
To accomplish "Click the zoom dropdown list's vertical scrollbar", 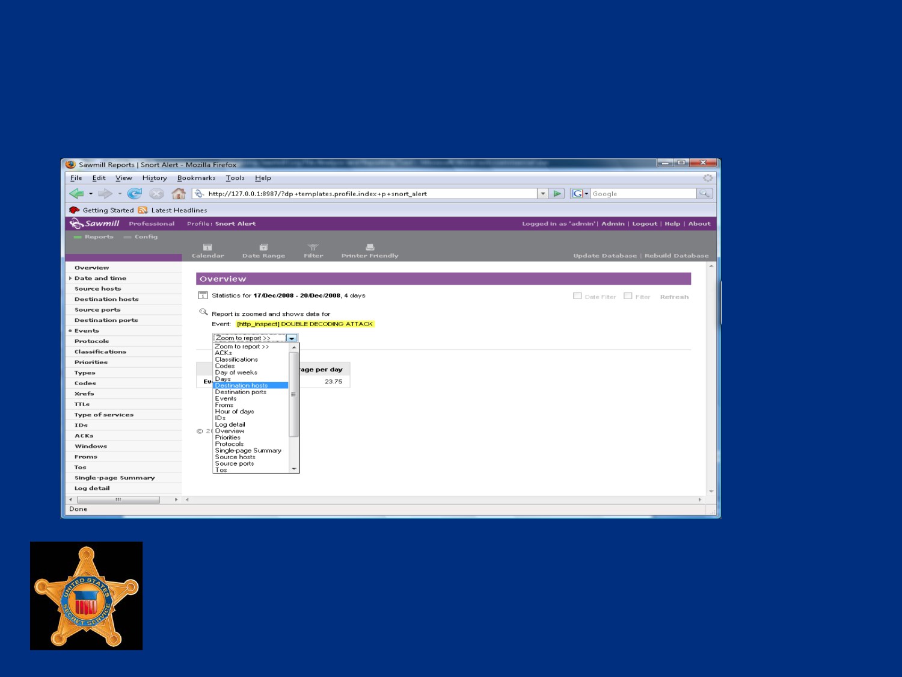I will click(294, 394).
